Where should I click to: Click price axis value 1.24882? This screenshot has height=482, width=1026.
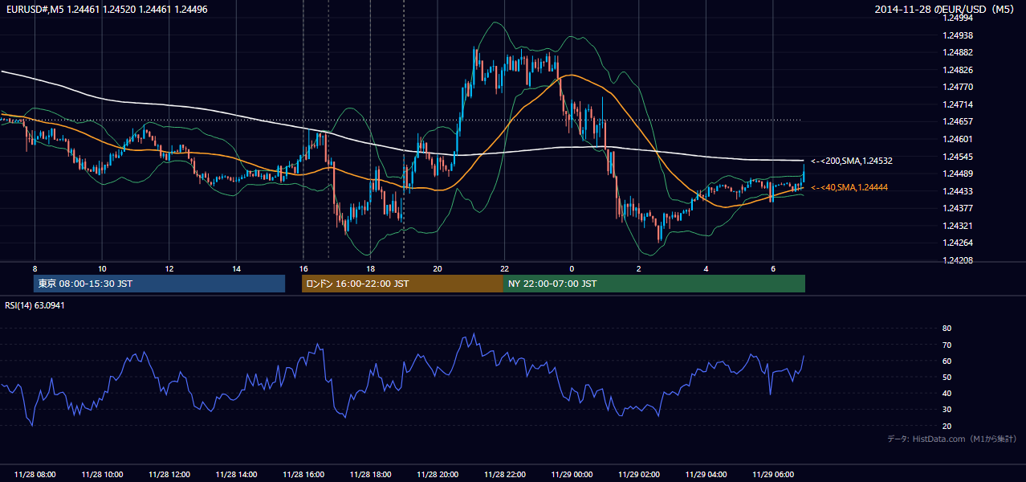(959, 52)
